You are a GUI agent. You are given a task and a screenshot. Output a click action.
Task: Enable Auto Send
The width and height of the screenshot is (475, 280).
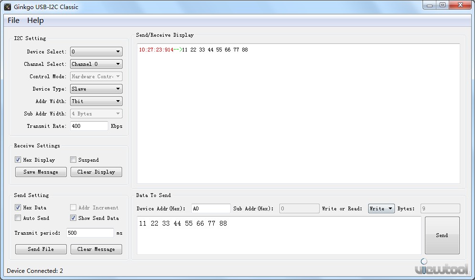(x=18, y=218)
